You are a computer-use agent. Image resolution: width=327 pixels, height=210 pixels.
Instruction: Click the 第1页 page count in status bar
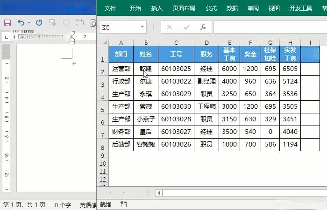pos(24,205)
